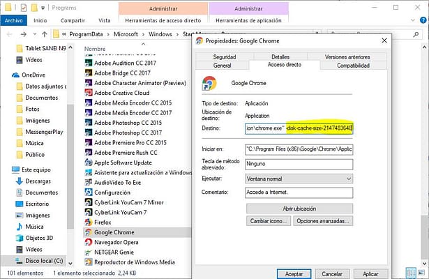Click the Cambiar icono button
The height and width of the screenshot is (279, 429).
[268, 220]
